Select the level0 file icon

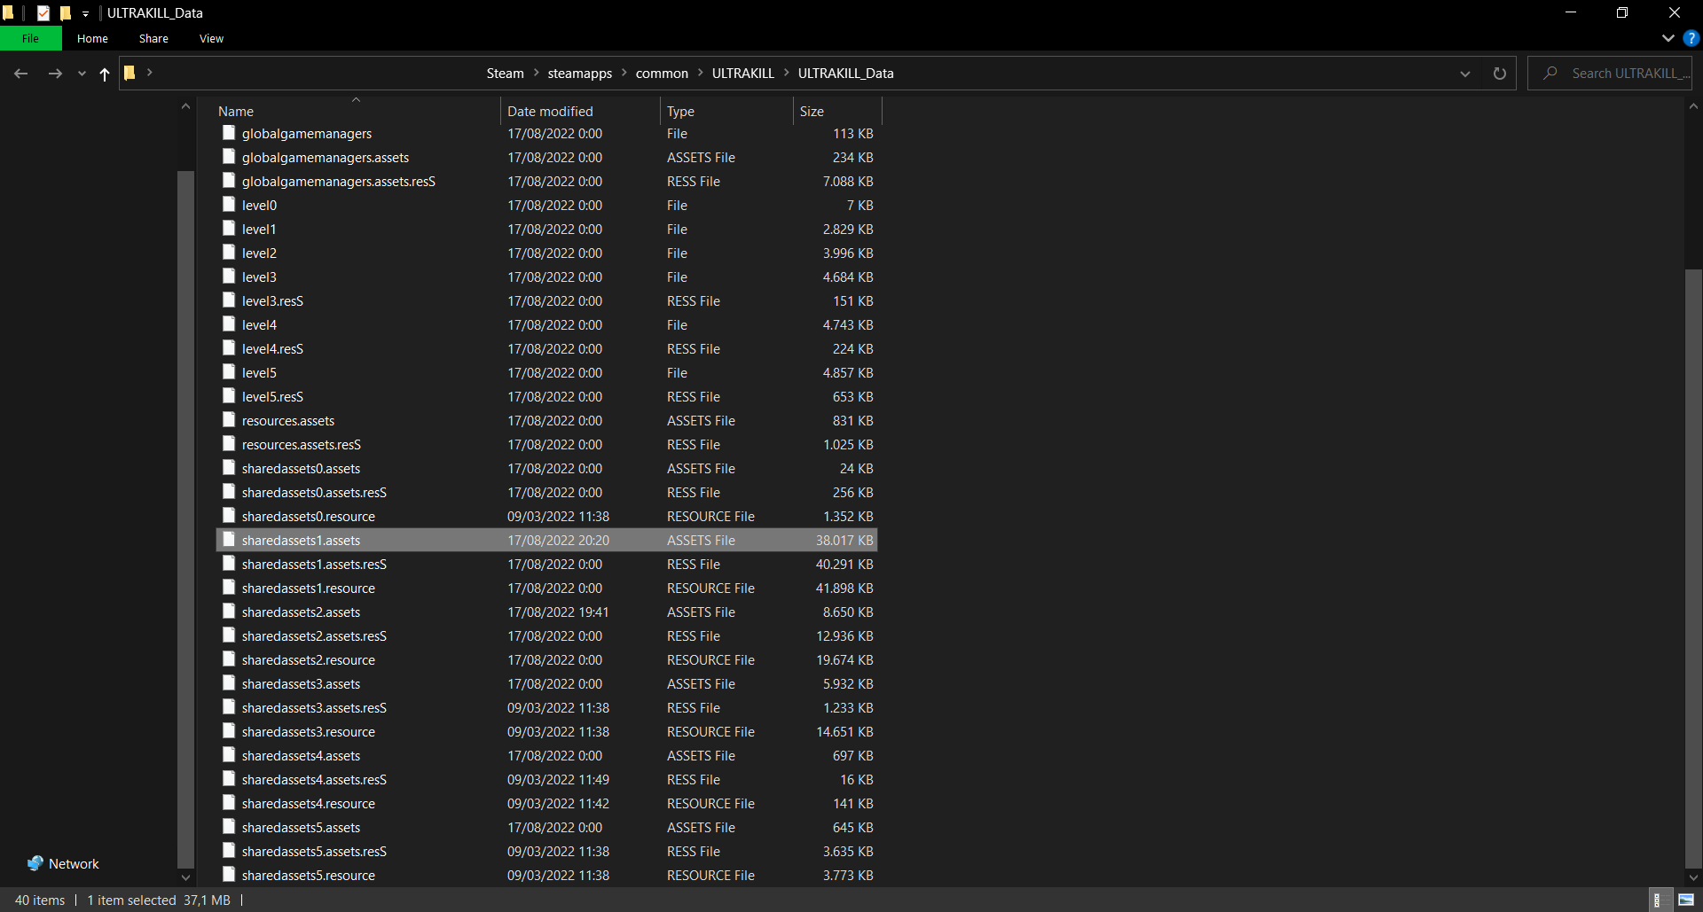point(229,205)
